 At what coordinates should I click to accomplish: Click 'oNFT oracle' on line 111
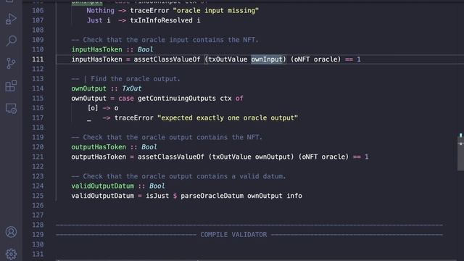315,59
